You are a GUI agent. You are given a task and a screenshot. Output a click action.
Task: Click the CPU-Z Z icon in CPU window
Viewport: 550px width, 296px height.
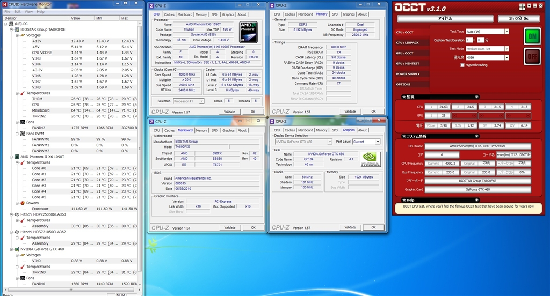click(151, 5)
